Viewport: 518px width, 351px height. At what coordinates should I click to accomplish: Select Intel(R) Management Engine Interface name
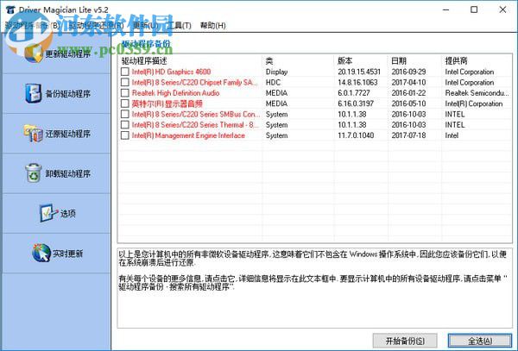(x=188, y=135)
